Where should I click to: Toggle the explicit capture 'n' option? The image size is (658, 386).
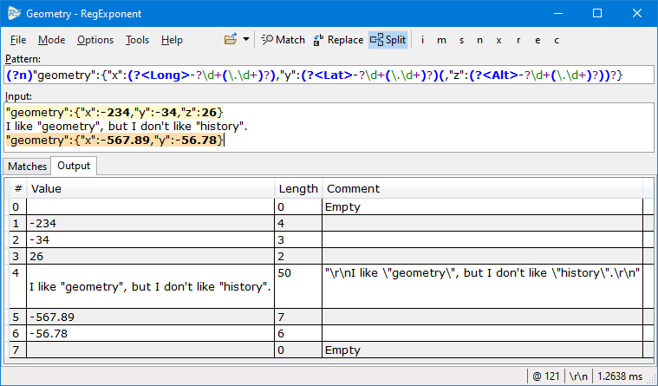(479, 40)
